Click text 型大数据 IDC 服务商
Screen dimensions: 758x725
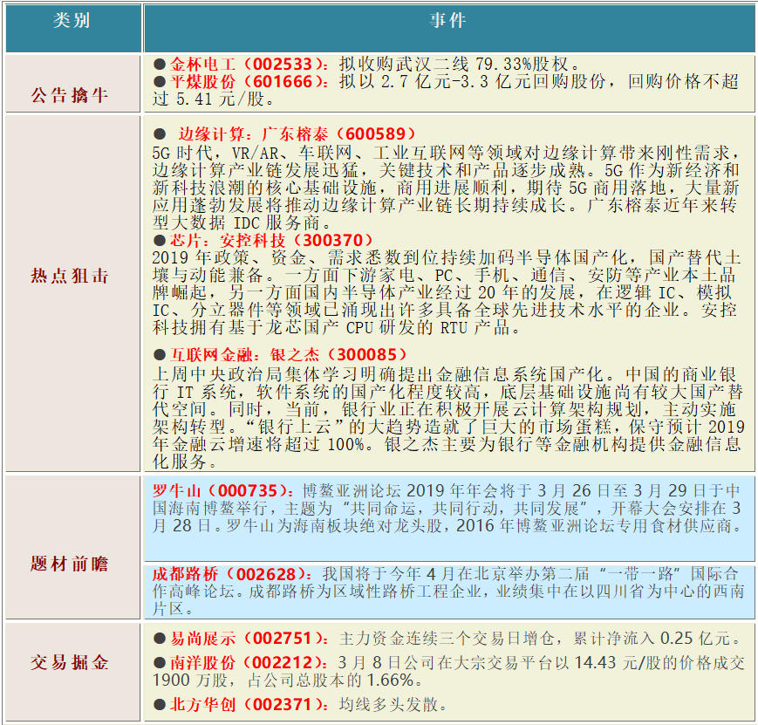pyautogui.click(x=242, y=223)
